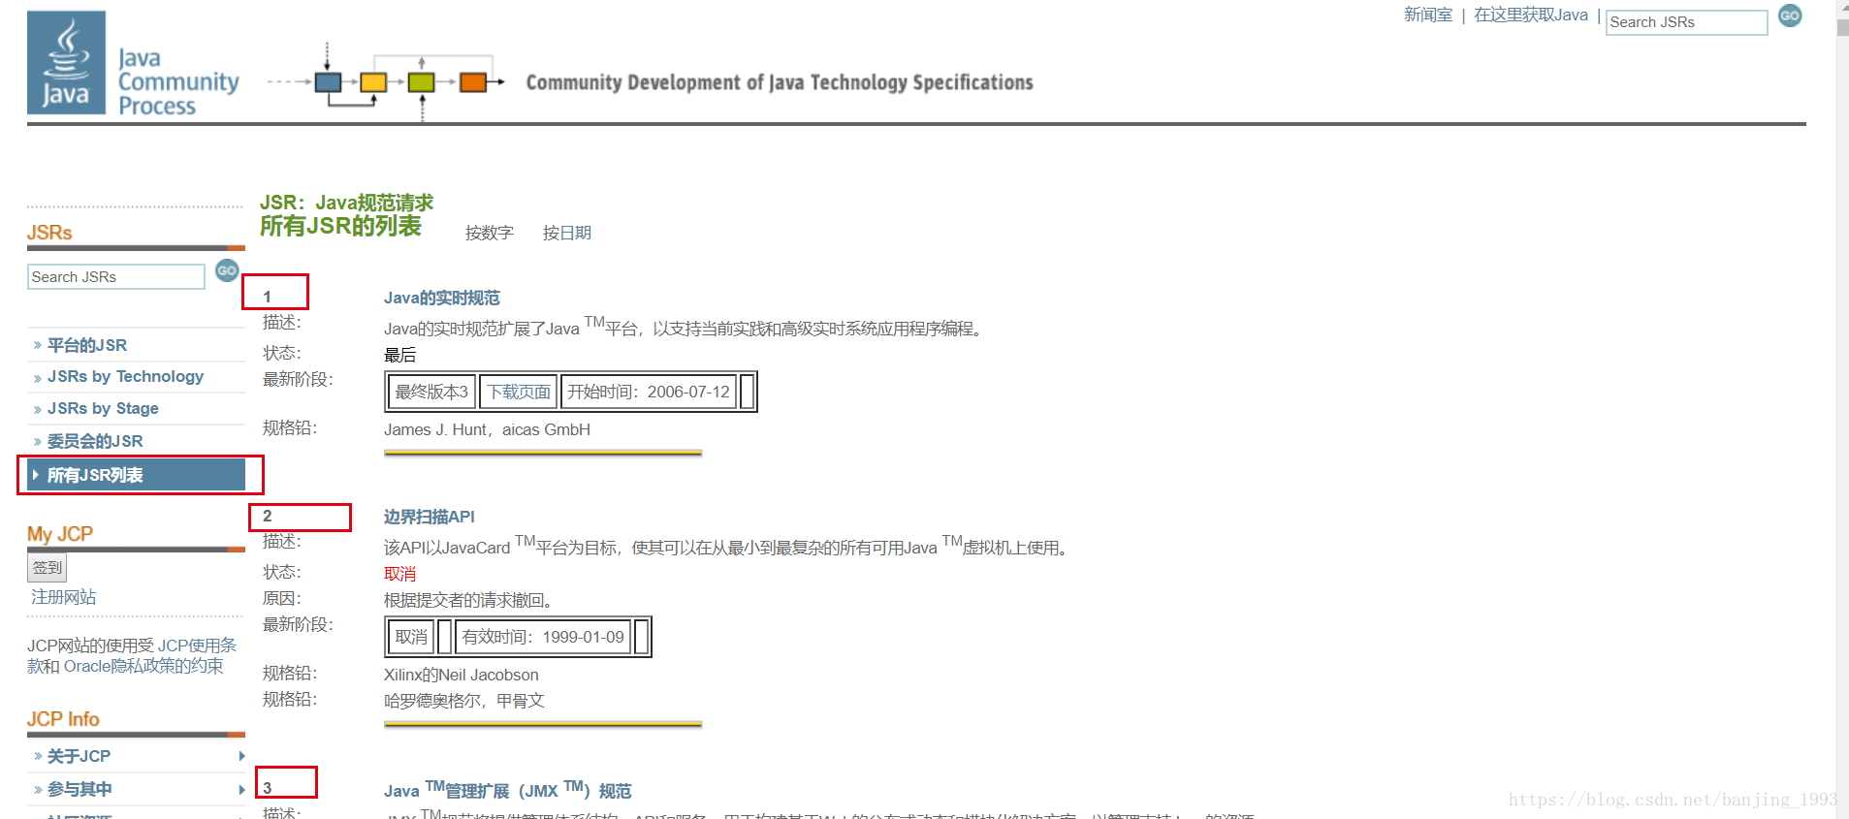The image size is (1849, 819).
Task: Click 最终版本3 stage link
Action: (x=431, y=393)
